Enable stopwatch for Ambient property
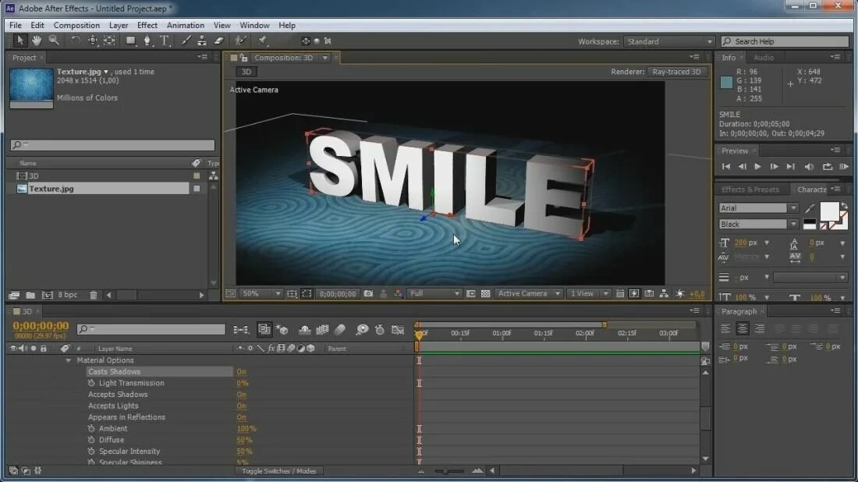 tap(91, 428)
